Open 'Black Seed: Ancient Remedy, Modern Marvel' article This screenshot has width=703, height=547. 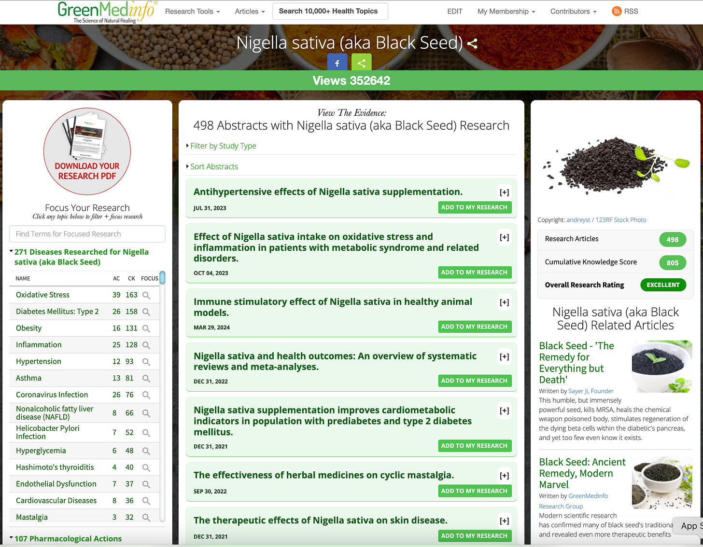click(x=582, y=473)
